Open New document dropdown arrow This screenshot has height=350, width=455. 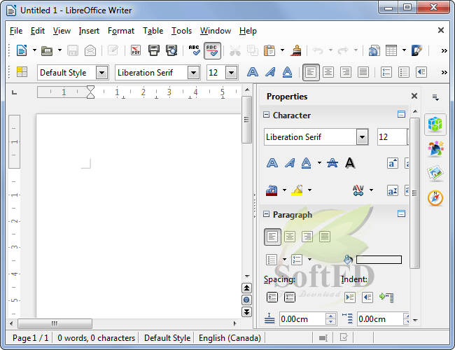[x=34, y=50]
